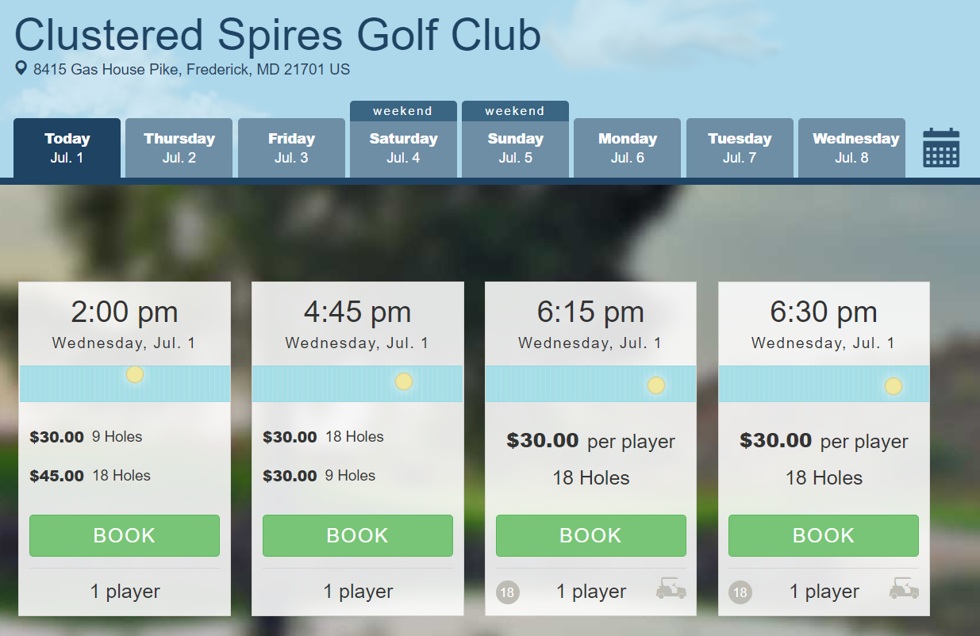
Task: Book the 4:45 pm tee time
Action: tap(358, 535)
